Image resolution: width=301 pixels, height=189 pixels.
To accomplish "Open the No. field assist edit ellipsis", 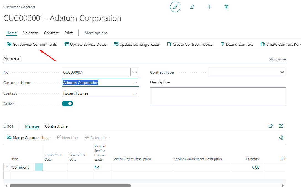I will coord(135,72).
